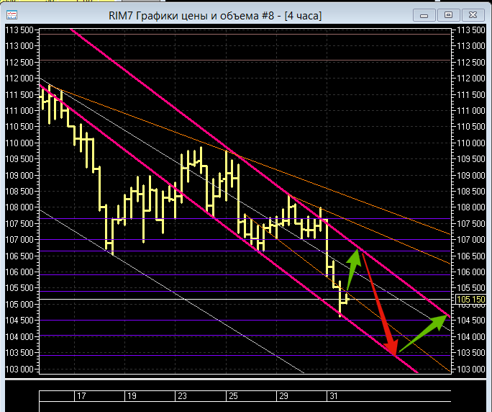
Task: Click 107 500 on the right price axis
Action: point(471,223)
